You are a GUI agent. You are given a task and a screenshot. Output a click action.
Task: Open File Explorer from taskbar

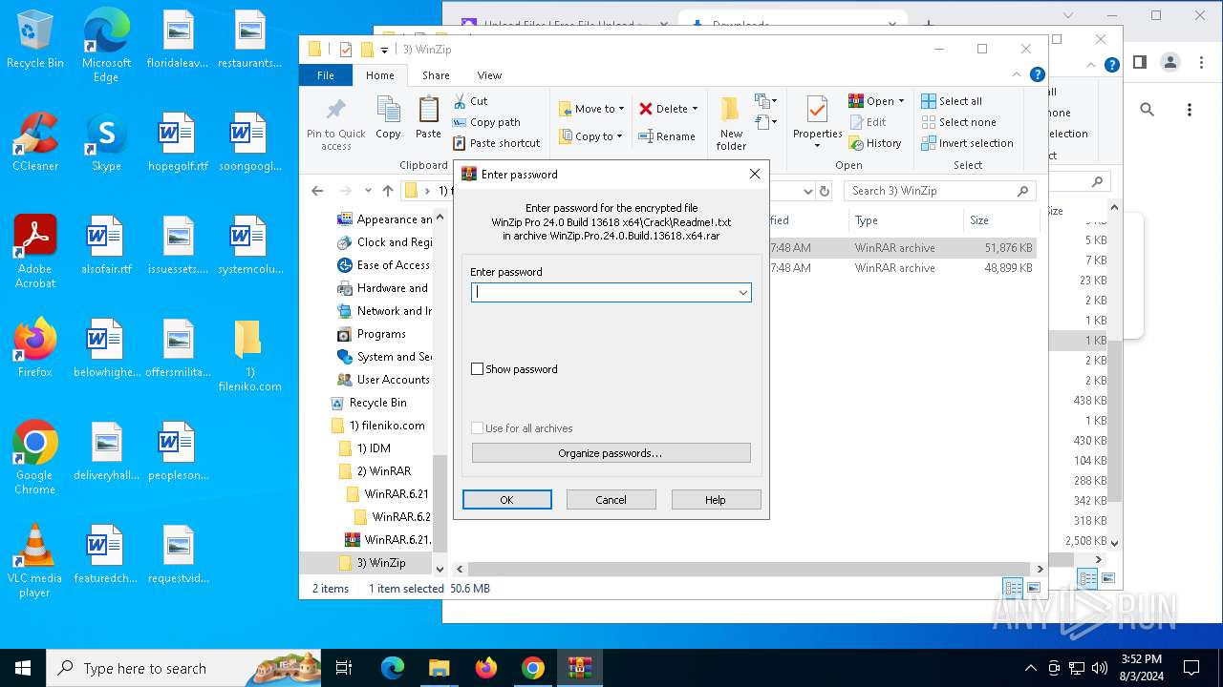tap(439, 668)
